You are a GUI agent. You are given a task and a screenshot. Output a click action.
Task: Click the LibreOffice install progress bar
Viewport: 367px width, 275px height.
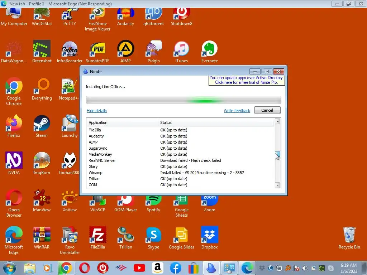[183, 100]
